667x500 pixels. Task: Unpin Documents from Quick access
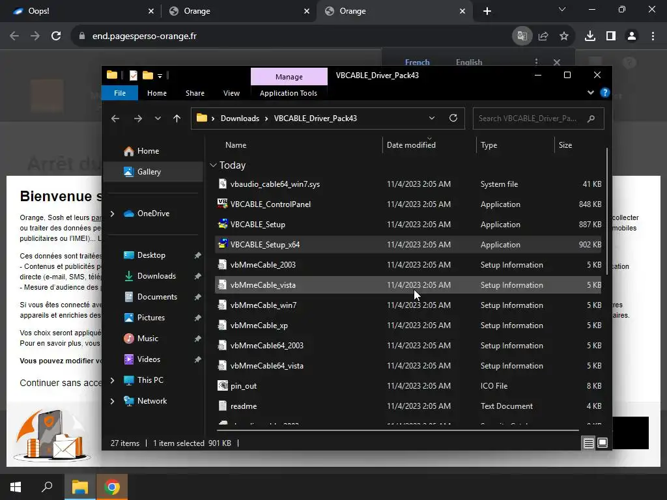198,297
